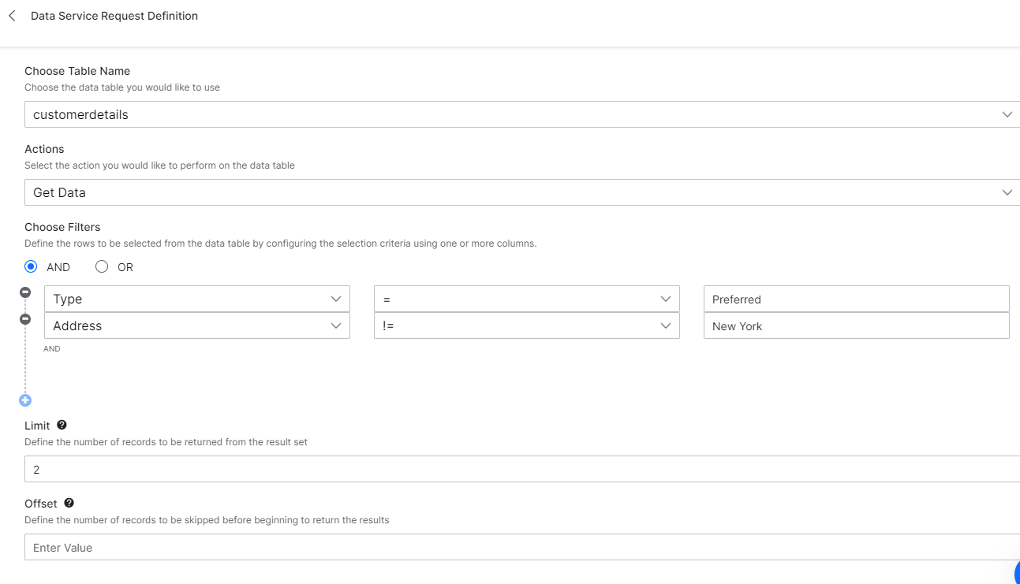
Task: Select the AND filter logic
Action: [x=31, y=266]
